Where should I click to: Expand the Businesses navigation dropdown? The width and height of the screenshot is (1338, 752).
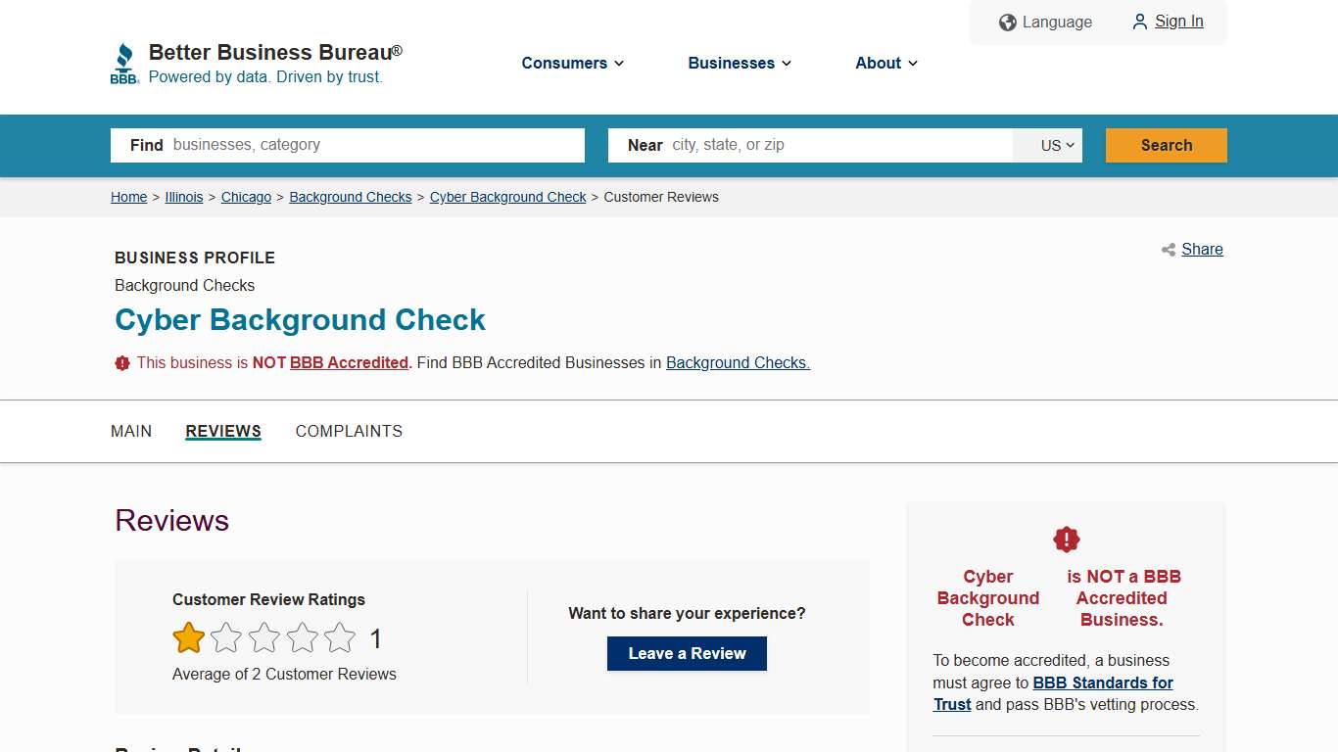coord(739,63)
